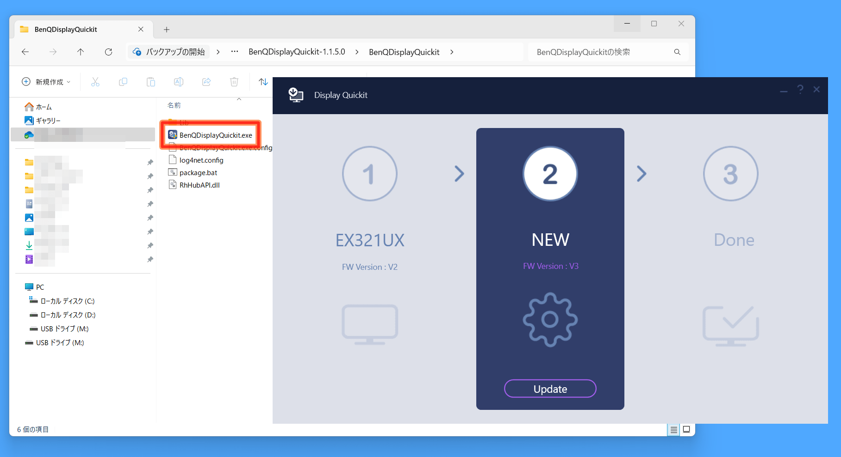Click the Paste icon in Explorer toolbar
The width and height of the screenshot is (841, 457).
(x=151, y=82)
